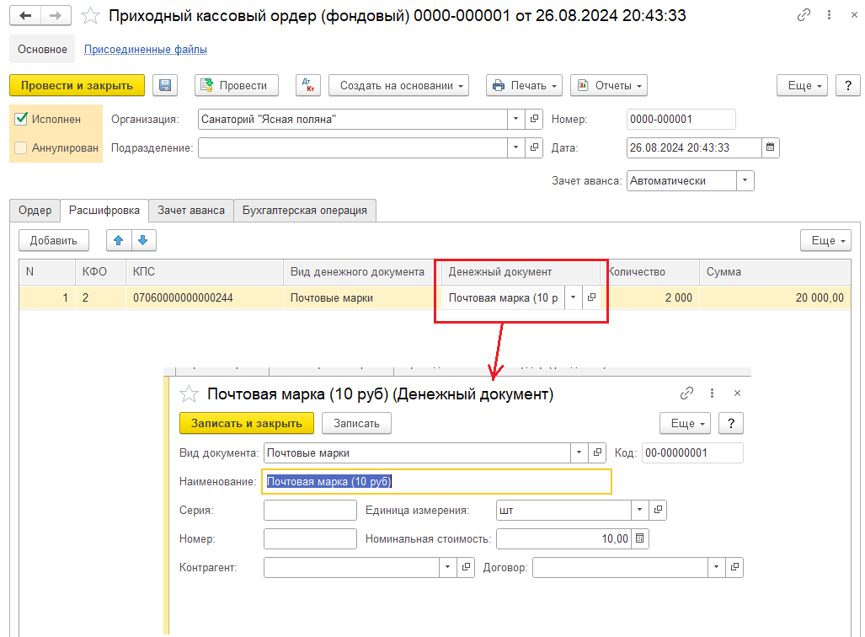Open help with ? in main toolbar
865x637 pixels.
848,86
